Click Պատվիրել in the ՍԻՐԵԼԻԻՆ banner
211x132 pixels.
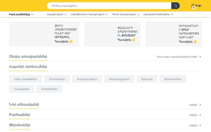[x=62, y=42]
